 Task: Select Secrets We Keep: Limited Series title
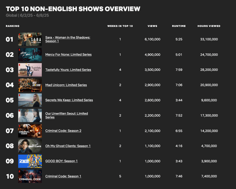[x=69, y=100]
